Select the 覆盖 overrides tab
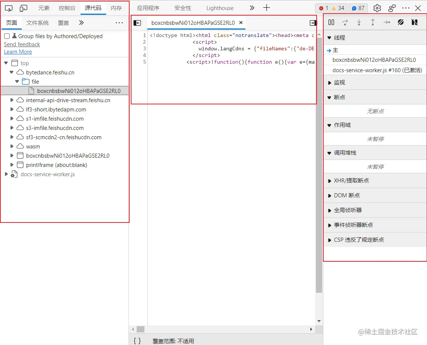 pyautogui.click(x=63, y=23)
